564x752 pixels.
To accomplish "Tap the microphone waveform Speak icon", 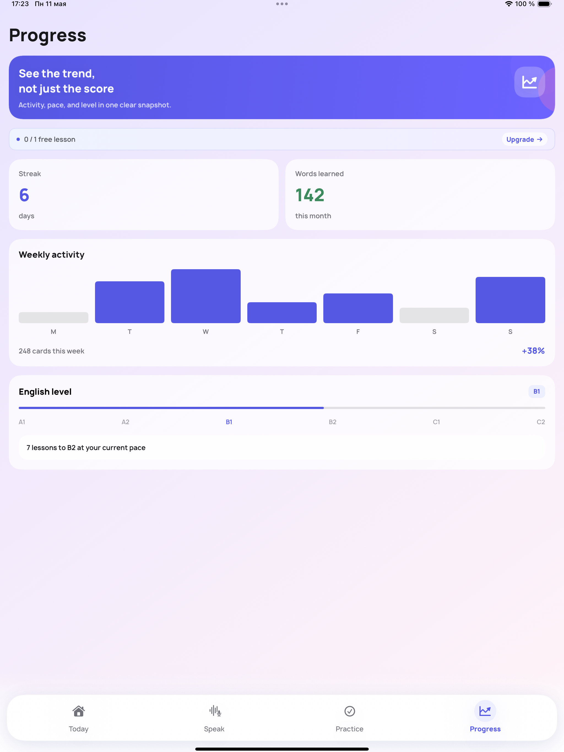I will coord(215,711).
